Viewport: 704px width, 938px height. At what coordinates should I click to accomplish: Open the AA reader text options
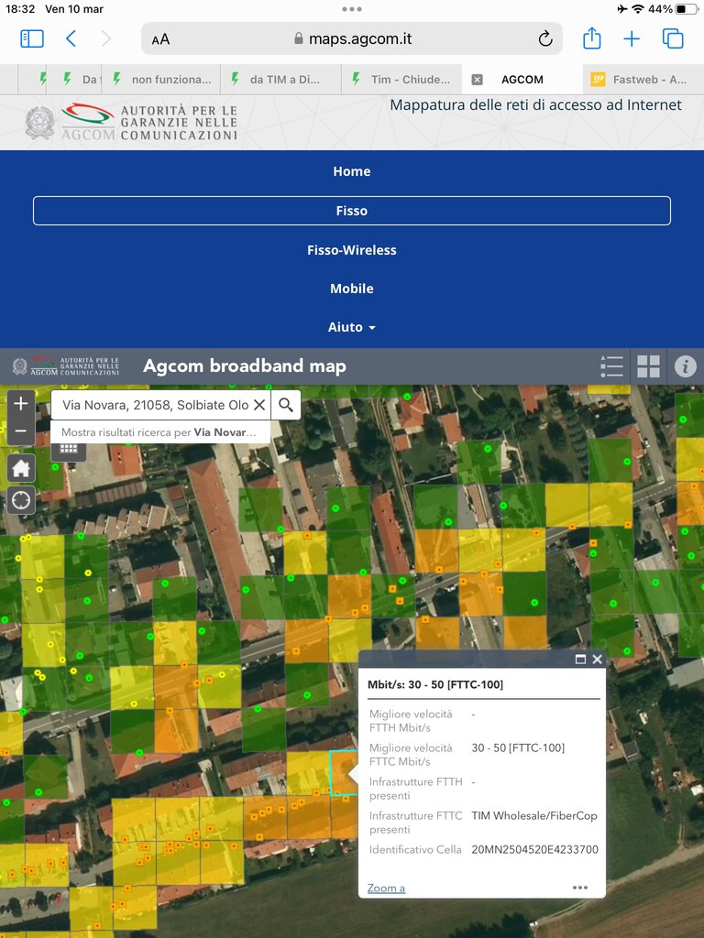[x=160, y=39]
